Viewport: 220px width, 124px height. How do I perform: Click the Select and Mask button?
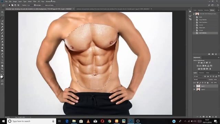[x=49, y=5]
